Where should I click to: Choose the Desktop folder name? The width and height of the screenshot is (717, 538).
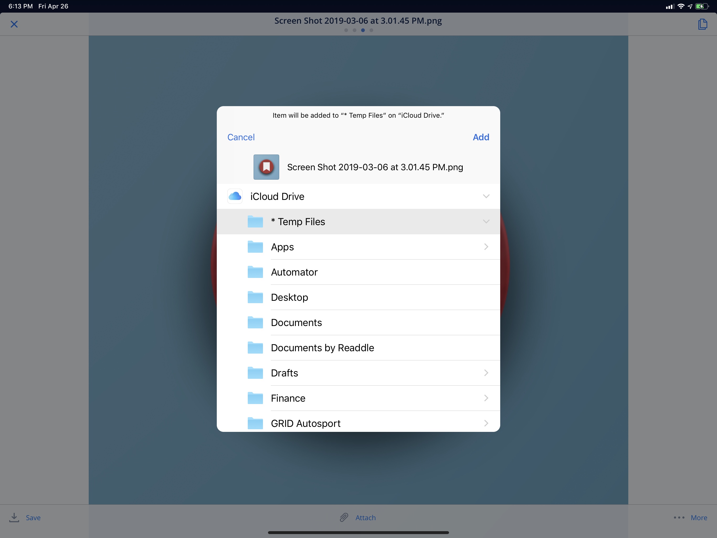289,298
